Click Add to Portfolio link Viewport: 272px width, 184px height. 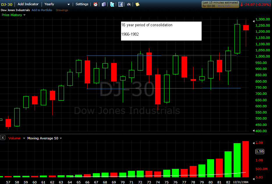point(42,10)
